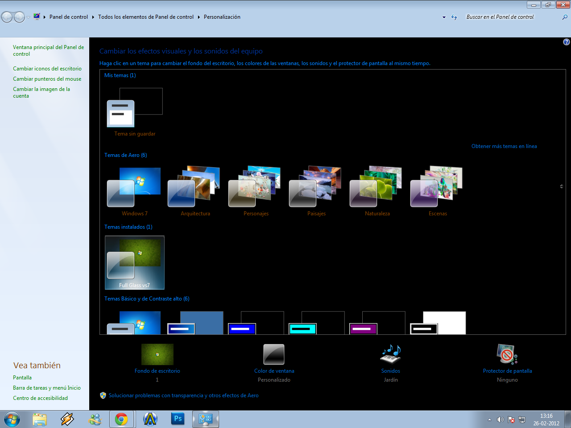Select the Full Glass vs7 installed theme
The width and height of the screenshot is (571, 428).
tap(134, 263)
